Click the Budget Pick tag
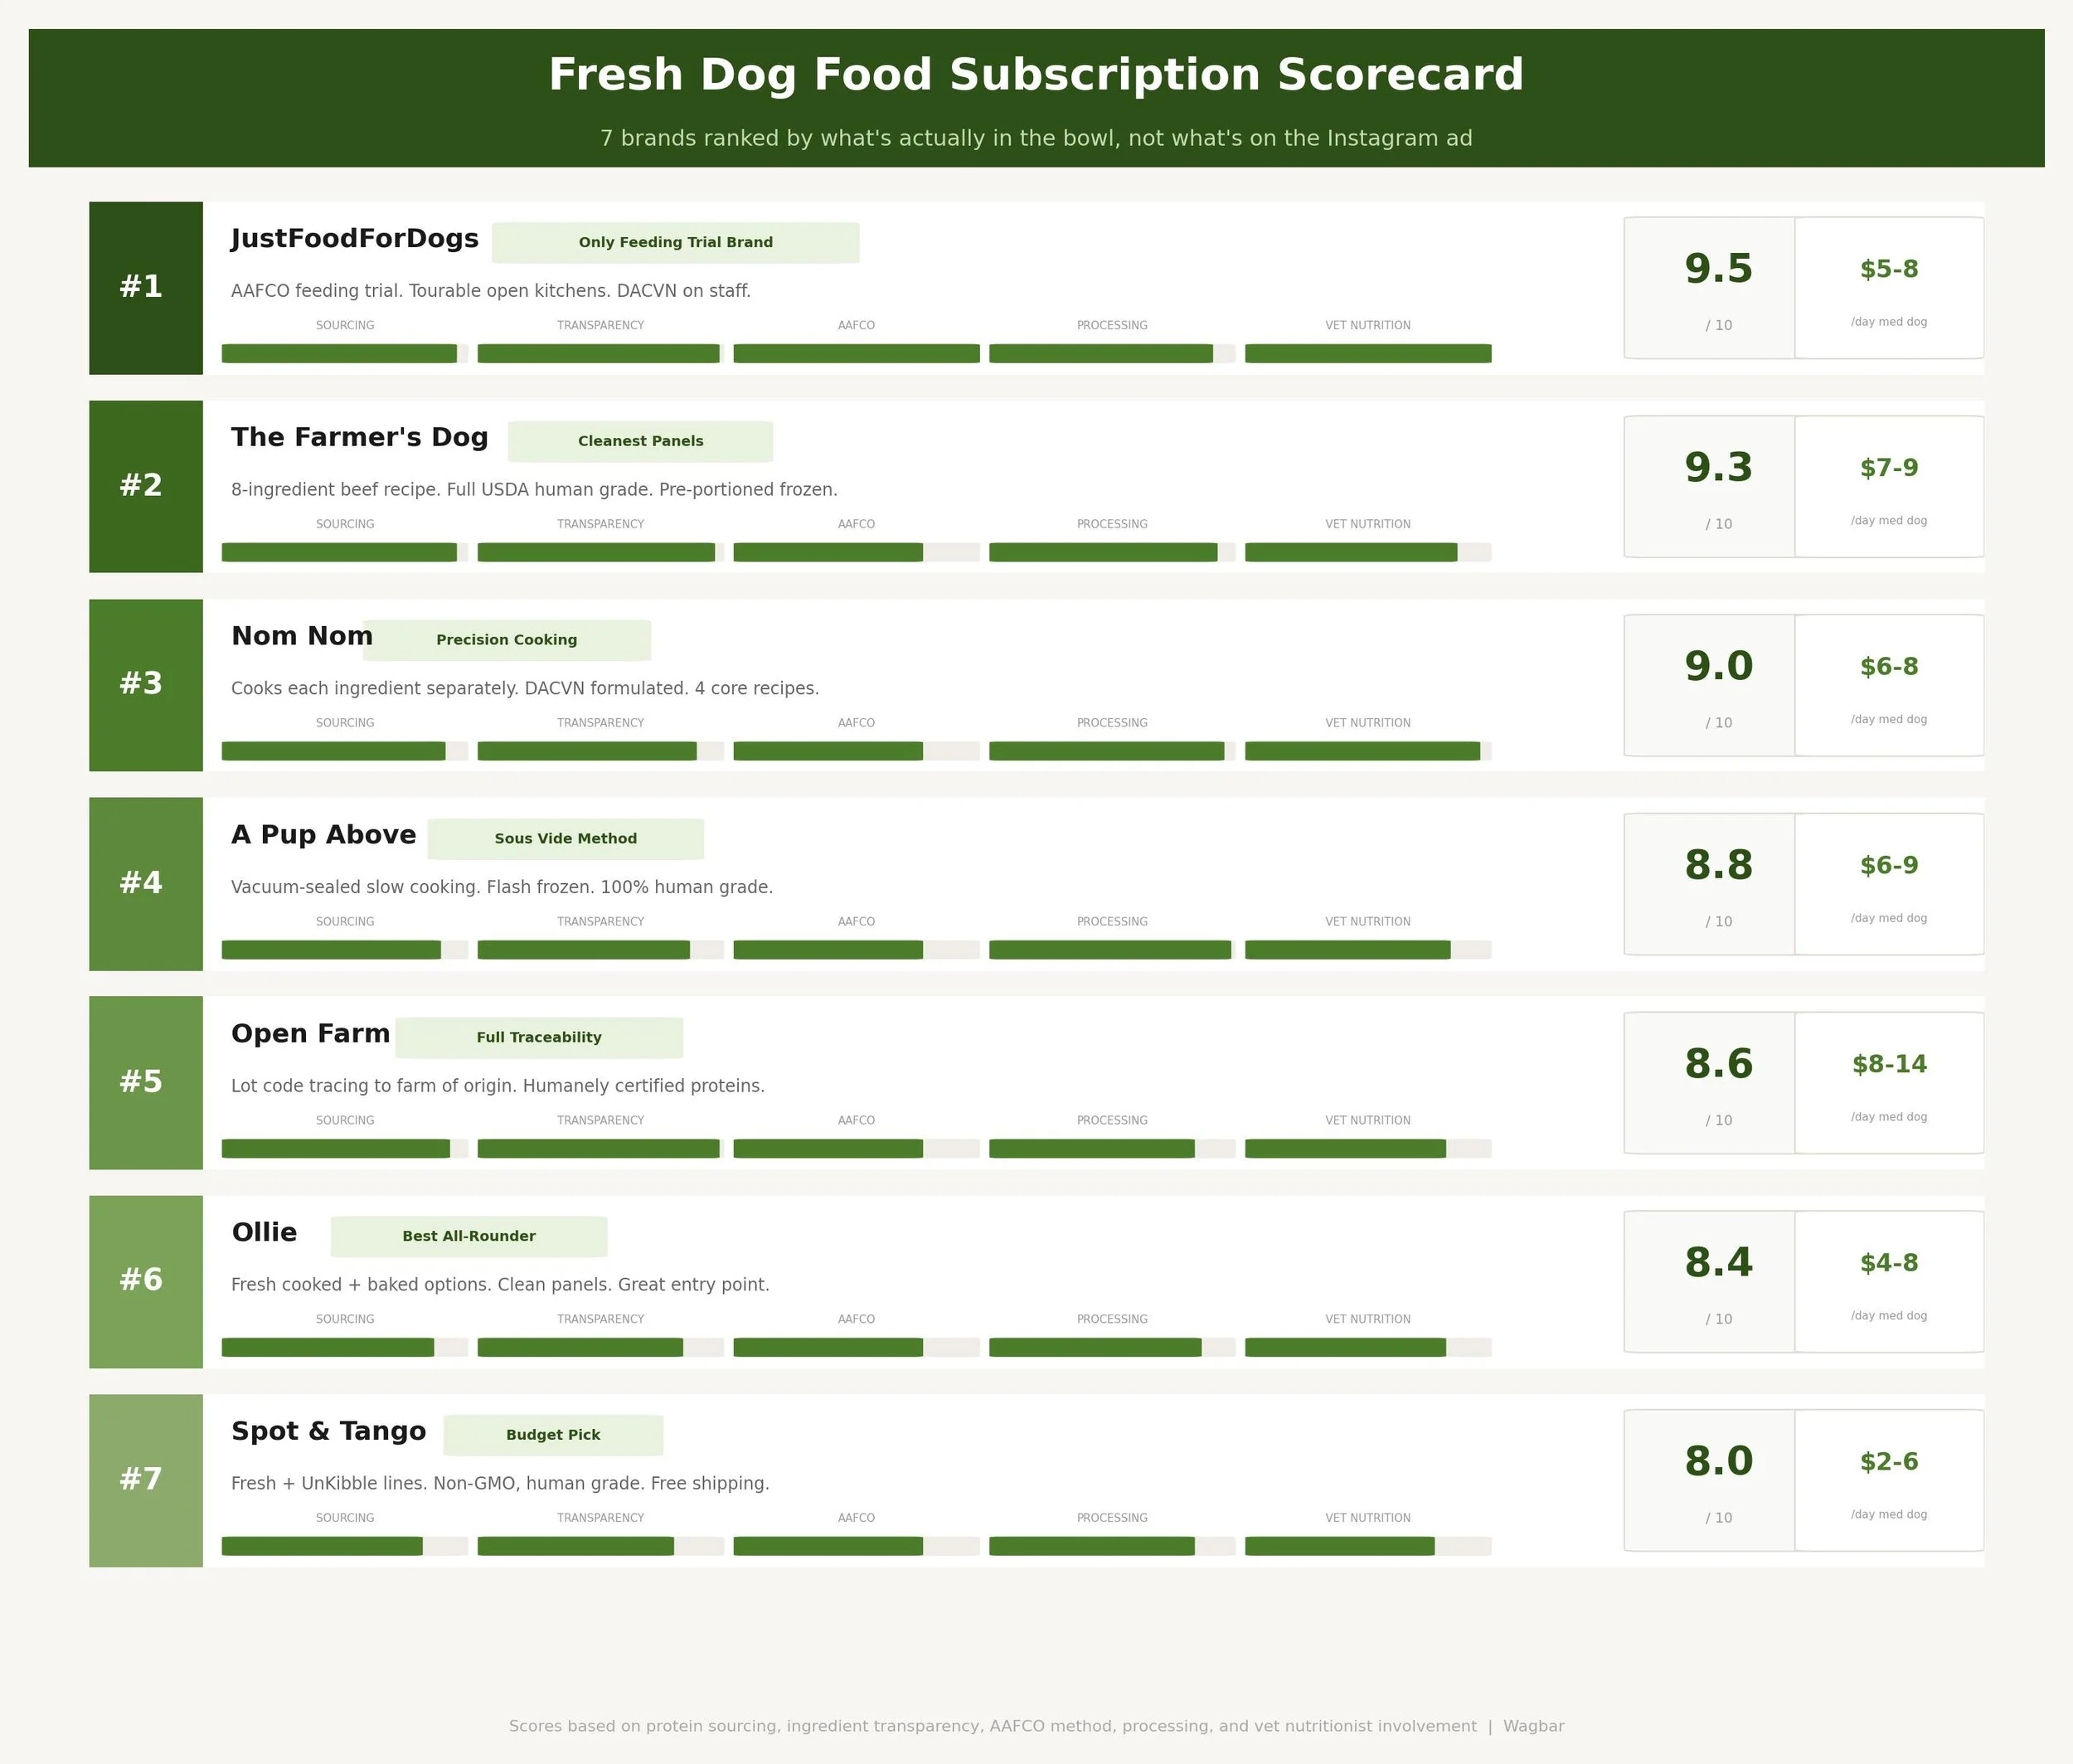Viewport: 2073px width, 1764px height. 553,1435
